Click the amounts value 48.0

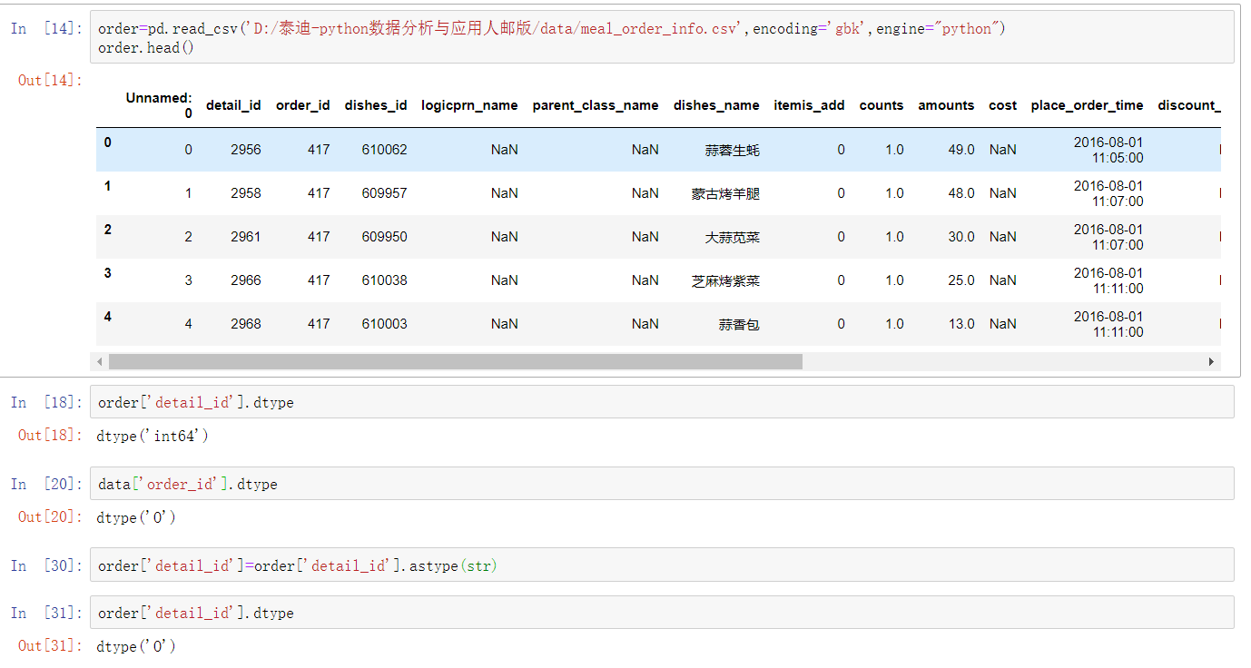click(x=961, y=193)
